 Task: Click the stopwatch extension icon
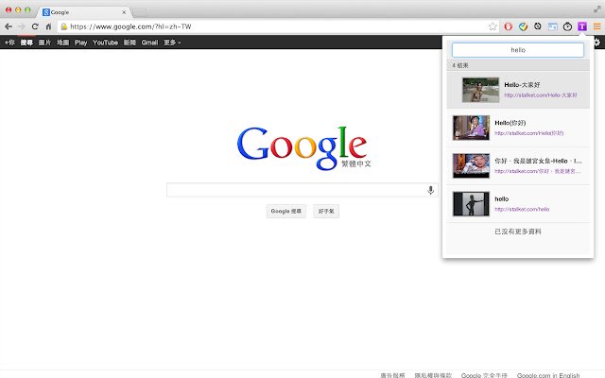(x=567, y=26)
